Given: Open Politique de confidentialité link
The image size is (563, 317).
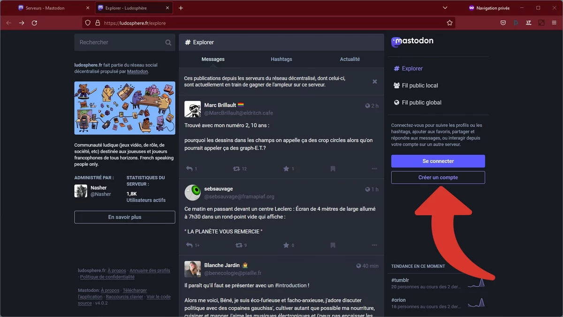Looking at the screenshot, I should [x=108, y=277].
